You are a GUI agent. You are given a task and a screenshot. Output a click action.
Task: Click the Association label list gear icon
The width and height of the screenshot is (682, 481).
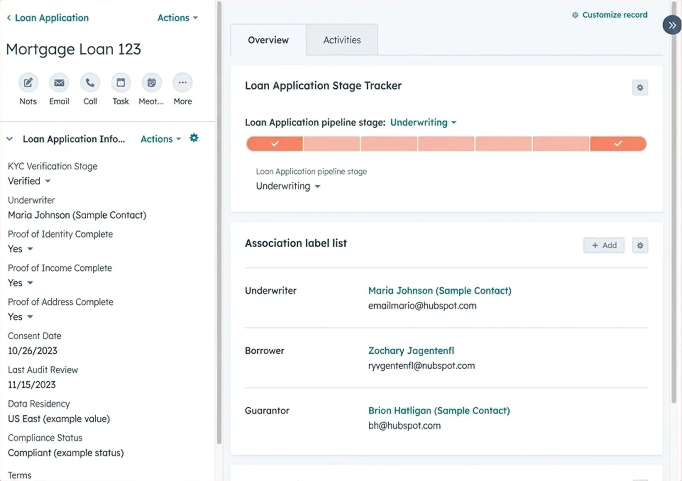[640, 245]
